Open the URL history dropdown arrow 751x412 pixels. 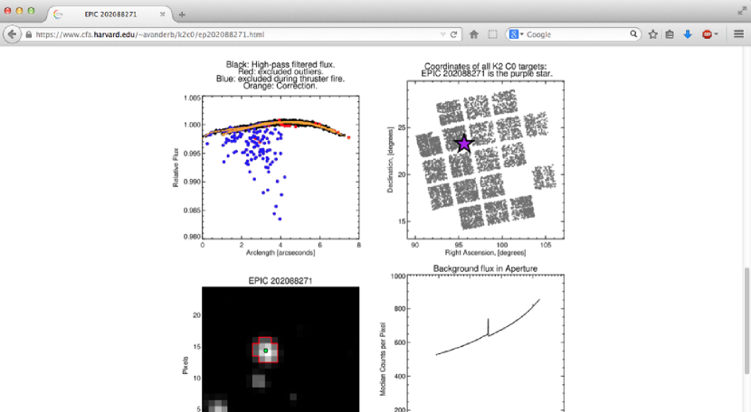(442, 34)
